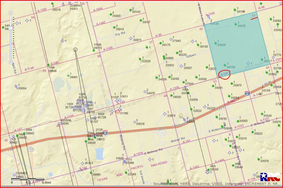Select green well dot labeled 30006
Viewport: 283px width, 188px height.
(x=196, y=77)
